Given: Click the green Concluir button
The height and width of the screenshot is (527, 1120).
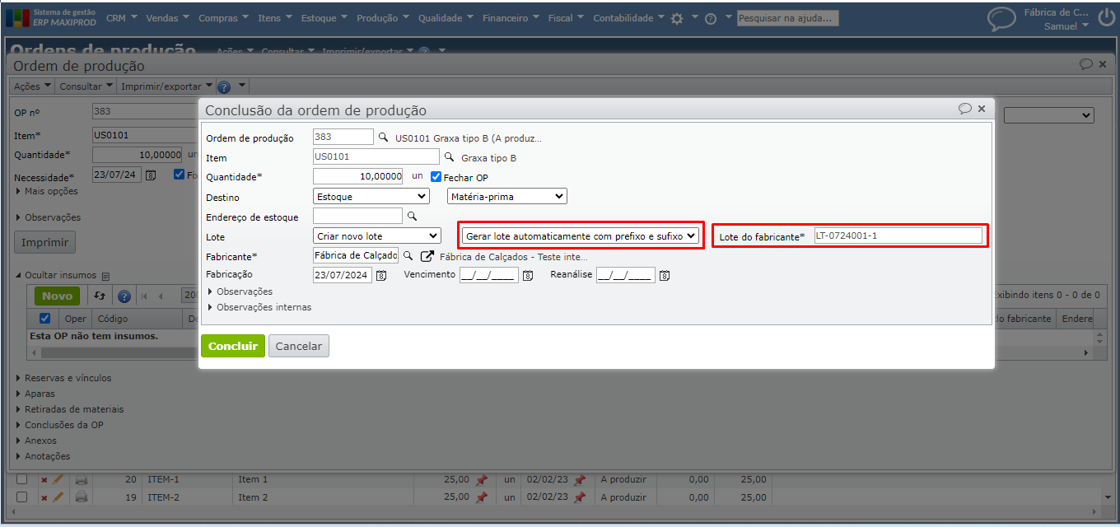Looking at the screenshot, I should (x=233, y=346).
